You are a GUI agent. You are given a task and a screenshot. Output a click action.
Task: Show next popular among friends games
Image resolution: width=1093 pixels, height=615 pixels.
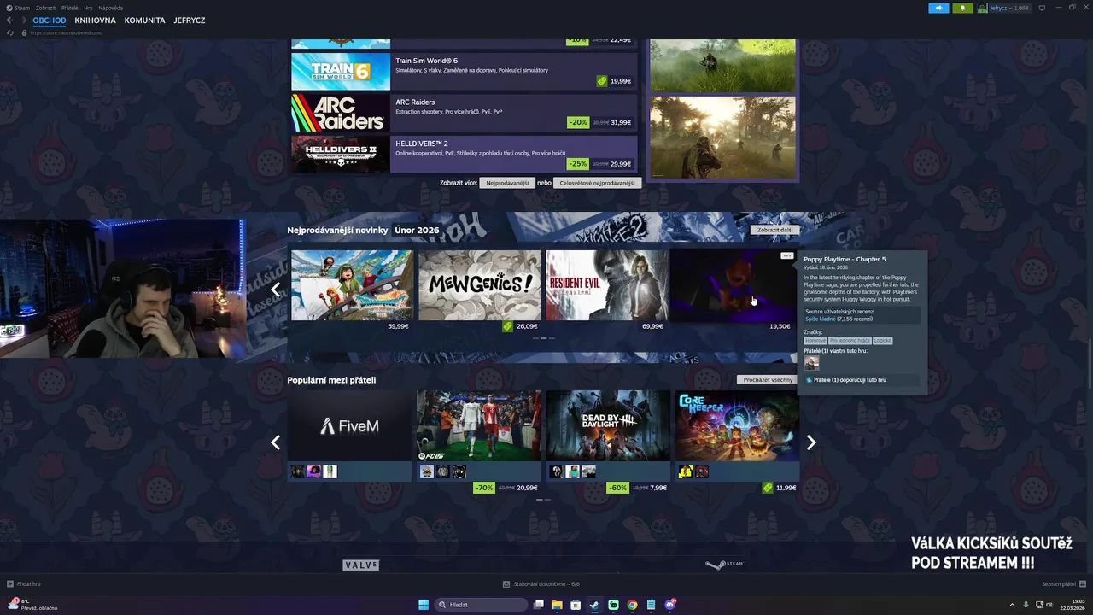[811, 442]
